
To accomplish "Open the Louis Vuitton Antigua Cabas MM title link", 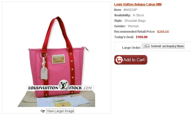I will [x=138, y=4].
